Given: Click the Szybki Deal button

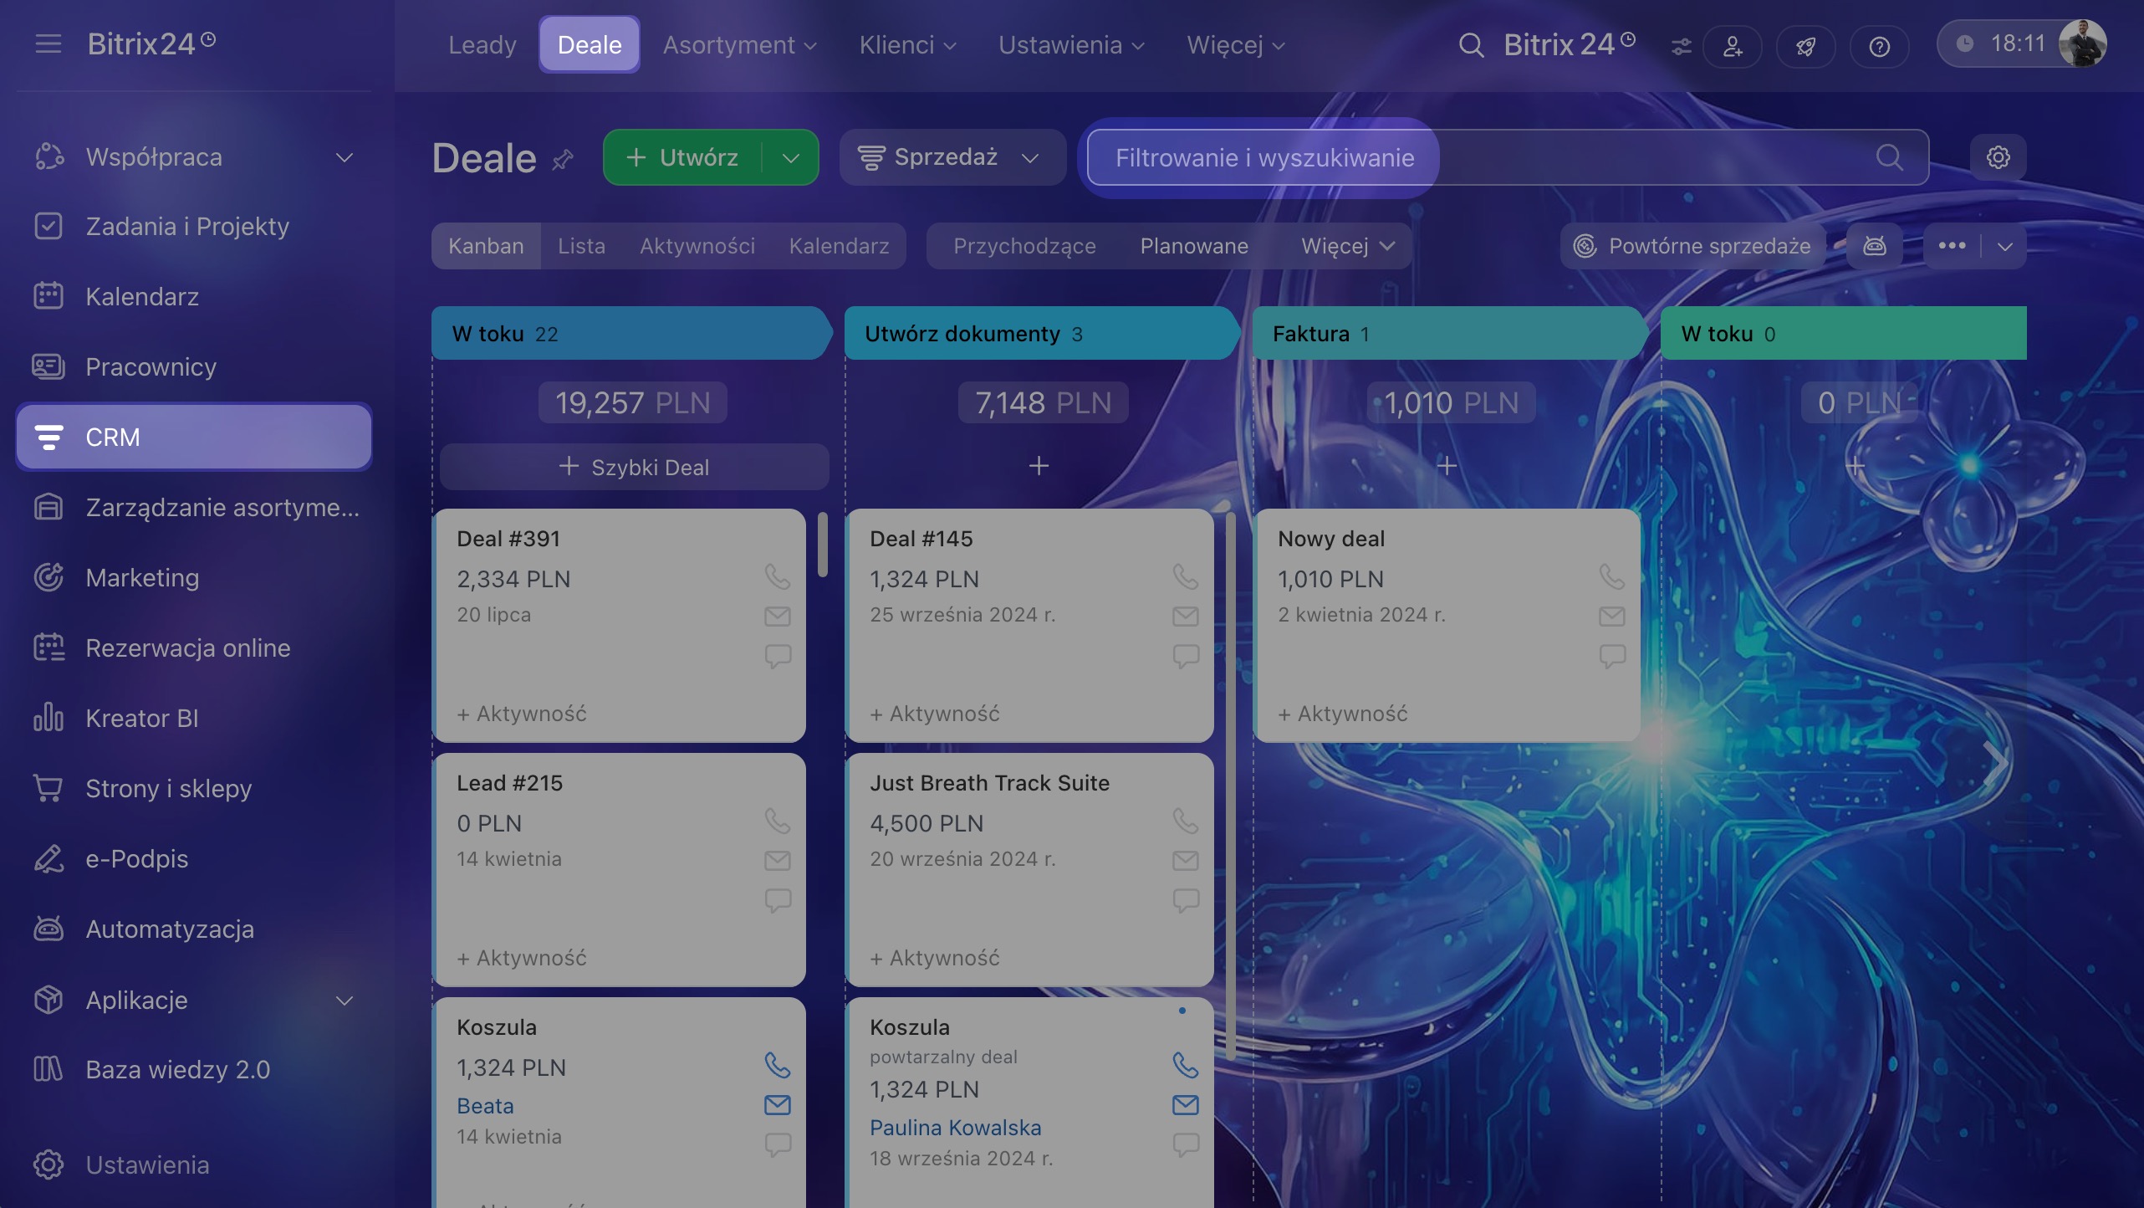Looking at the screenshot, I should click(634, 467).
